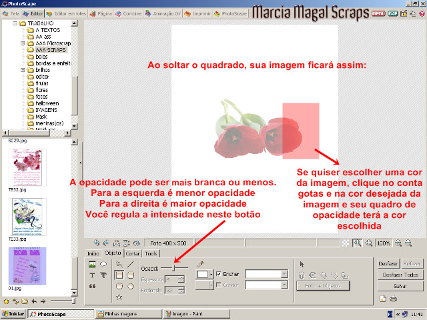Viewport: 427px width, 320px height.
Task: Click the EXIF badge icon
Action: tap(393, 13)
